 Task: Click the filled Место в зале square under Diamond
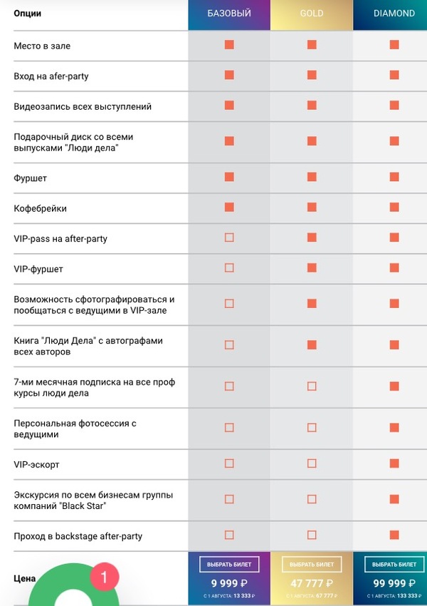tap(394, 45)
